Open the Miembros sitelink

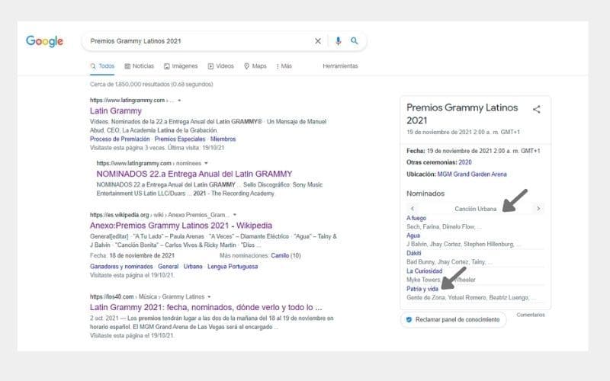pos(223,139)
